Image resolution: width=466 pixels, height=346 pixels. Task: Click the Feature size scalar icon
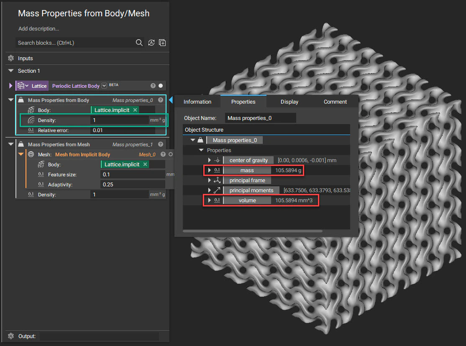[x=41, y=174]
